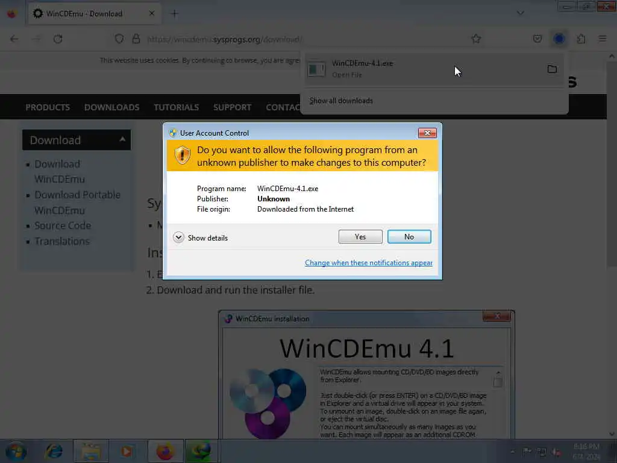Click the Firefox forward arrow
The image size is (617, 463).
click(36, 39)
